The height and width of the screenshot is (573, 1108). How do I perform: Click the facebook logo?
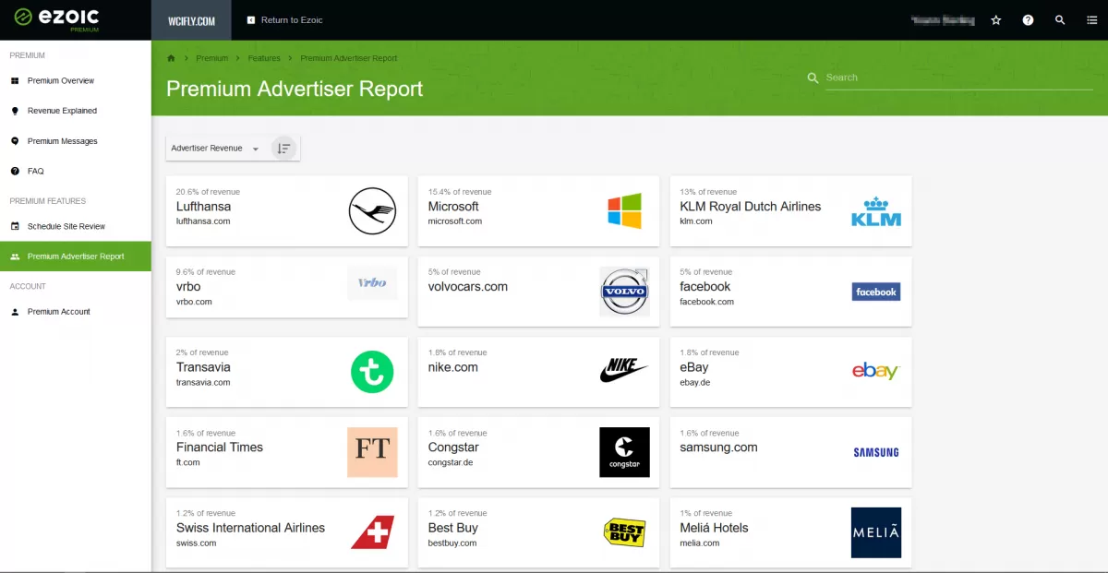pos(875,292)
